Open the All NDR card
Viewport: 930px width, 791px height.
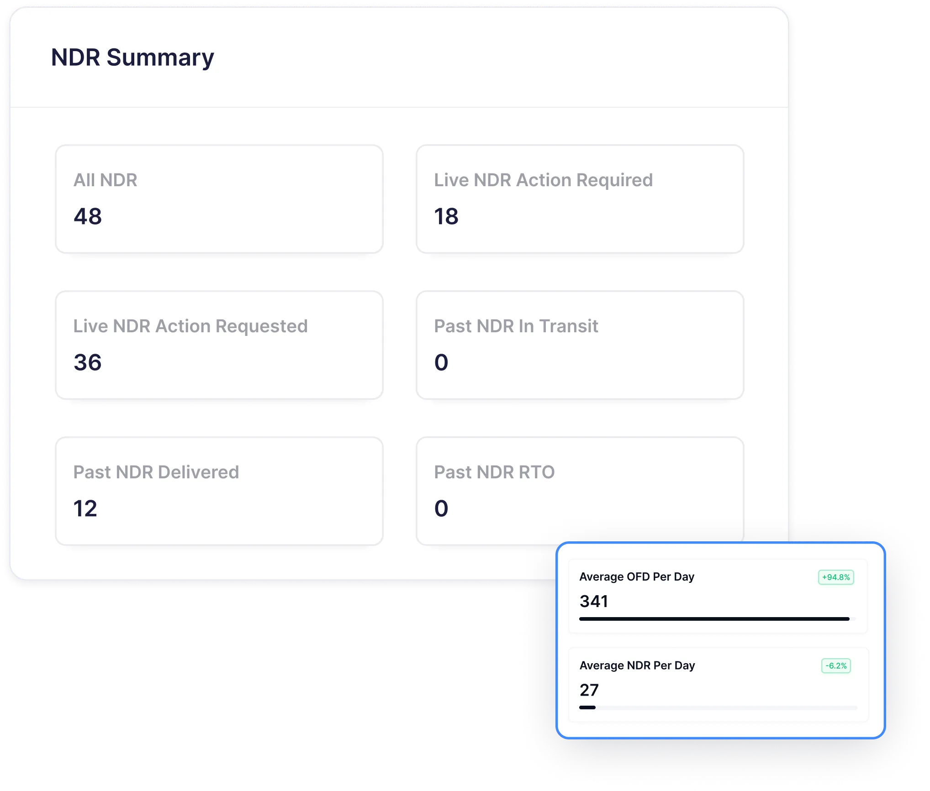point(219,199)
